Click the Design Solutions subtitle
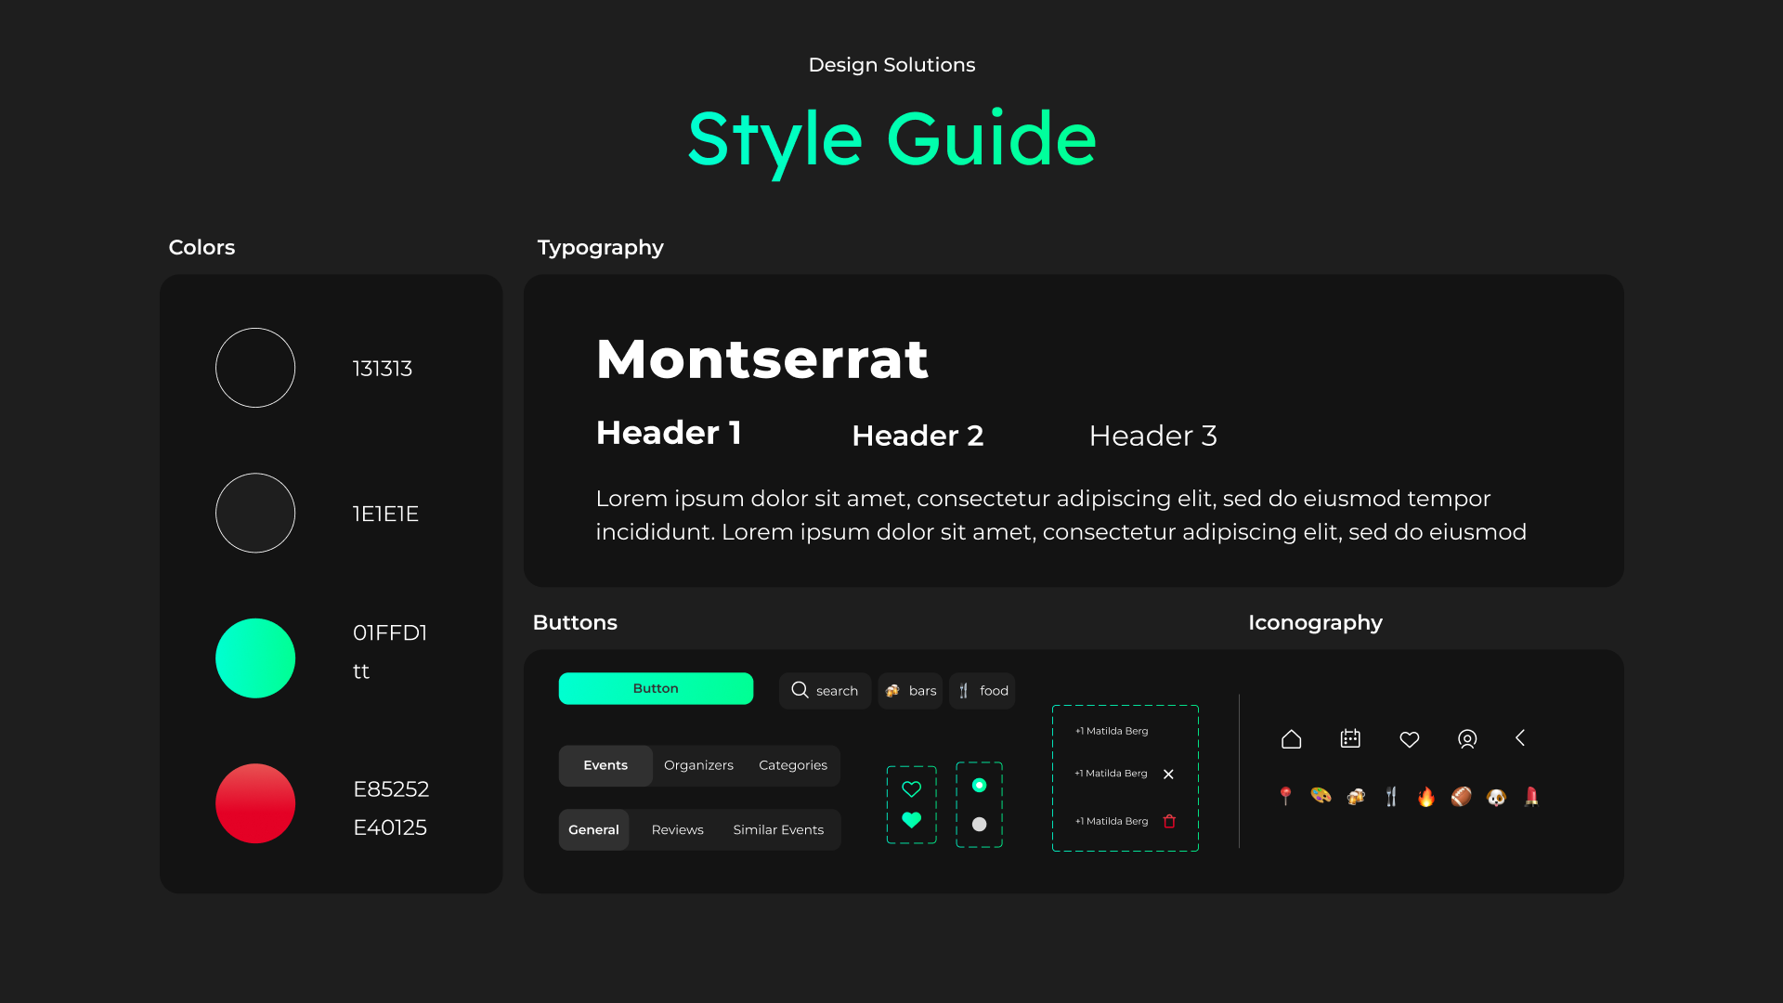This screenshot has width=1783, height=1003. [x=891, y=65]
